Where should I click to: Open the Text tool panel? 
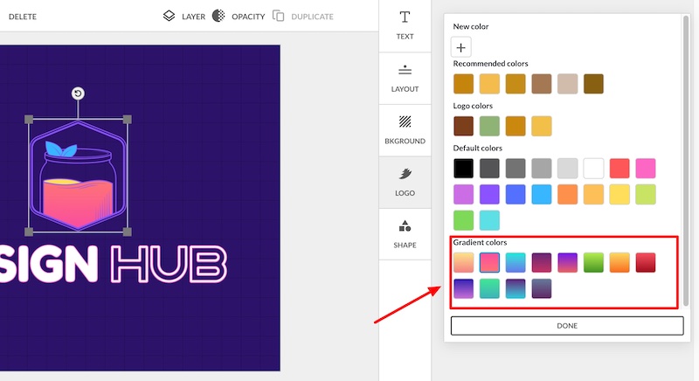[405, 25]
